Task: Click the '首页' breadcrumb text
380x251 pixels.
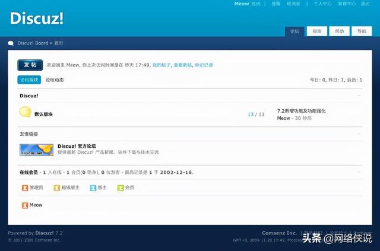Action: coord(59,43)
